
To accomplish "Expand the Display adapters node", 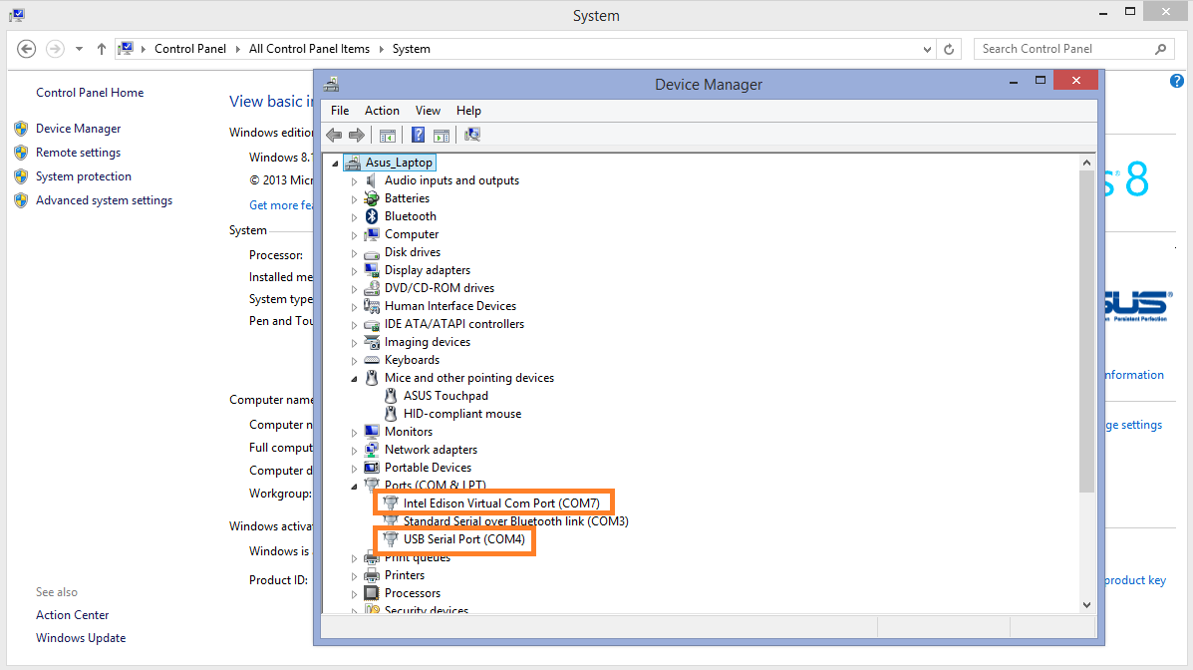I will 354,271.
